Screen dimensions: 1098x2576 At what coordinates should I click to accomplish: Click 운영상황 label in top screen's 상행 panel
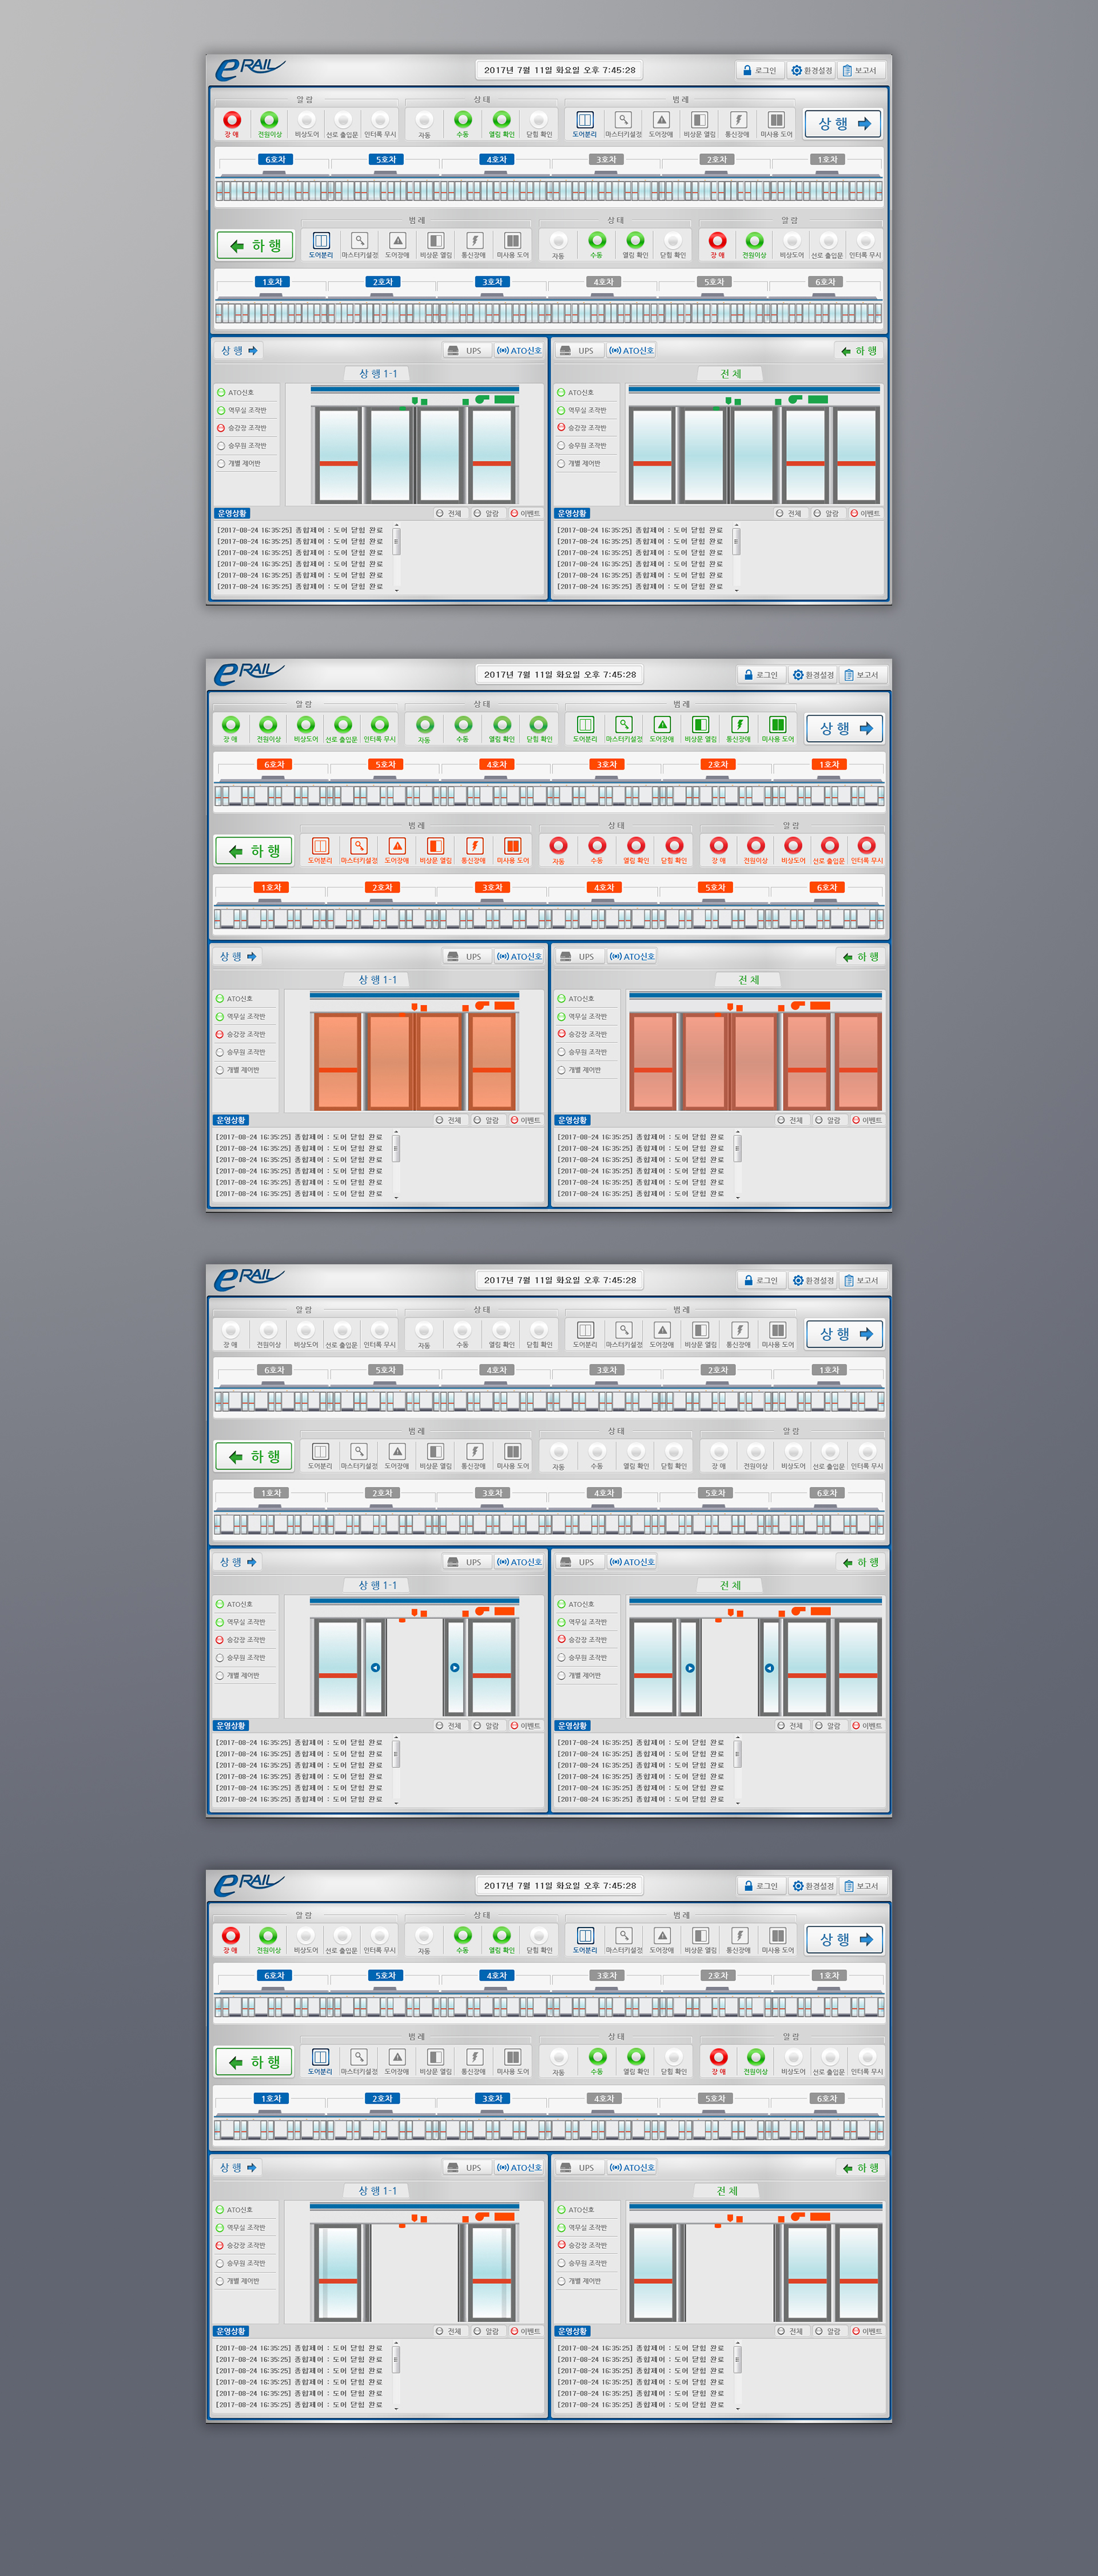pyautogui.click(x=232, y=514)
